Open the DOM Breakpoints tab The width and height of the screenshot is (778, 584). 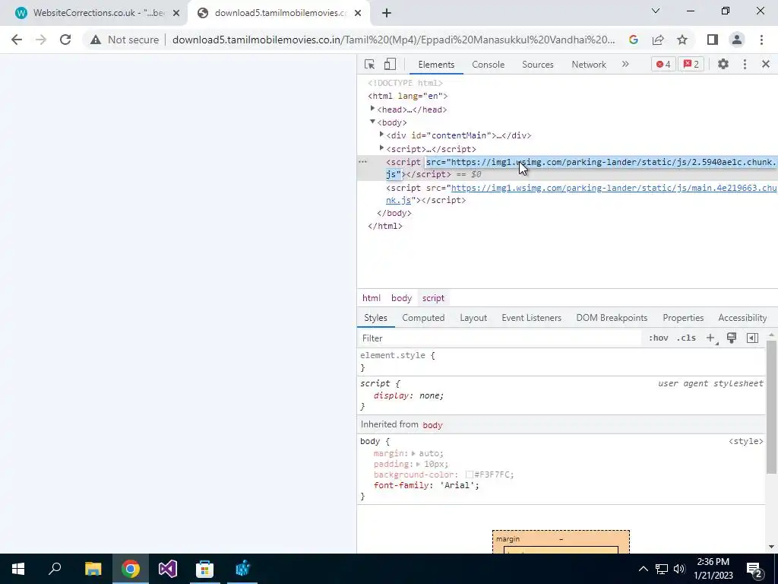coord(612,318)
